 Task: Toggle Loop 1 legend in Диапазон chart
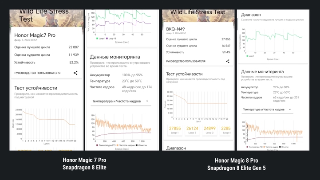tap(250, 56)
